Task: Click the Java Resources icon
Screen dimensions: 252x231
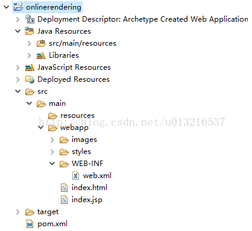Action: point(30,31)
